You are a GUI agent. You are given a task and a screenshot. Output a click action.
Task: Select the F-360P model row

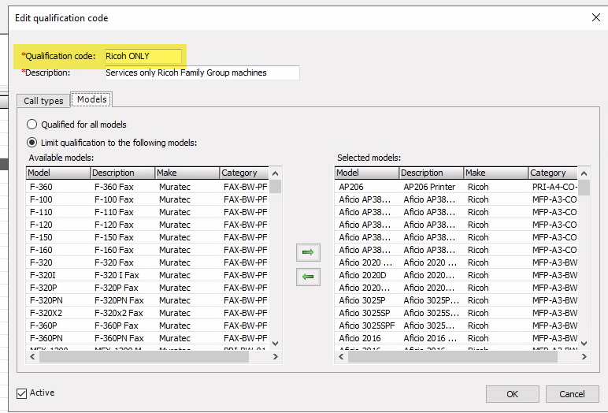(148, 326)
